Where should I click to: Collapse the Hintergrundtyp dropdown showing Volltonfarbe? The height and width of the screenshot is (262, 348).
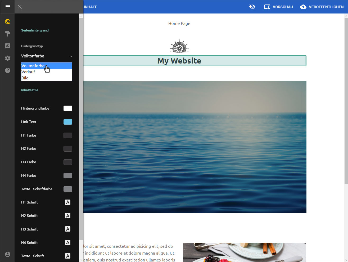click(x=47, y=56)
